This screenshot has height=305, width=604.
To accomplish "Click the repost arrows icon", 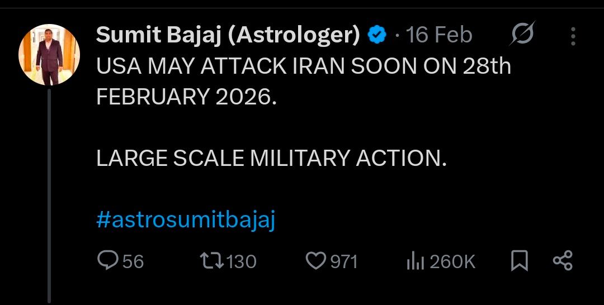I will click(212, 260).
